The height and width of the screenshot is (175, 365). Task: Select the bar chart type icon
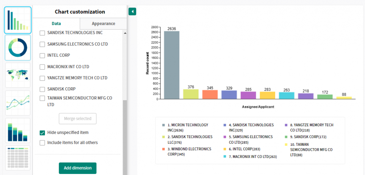pos(18,20)
